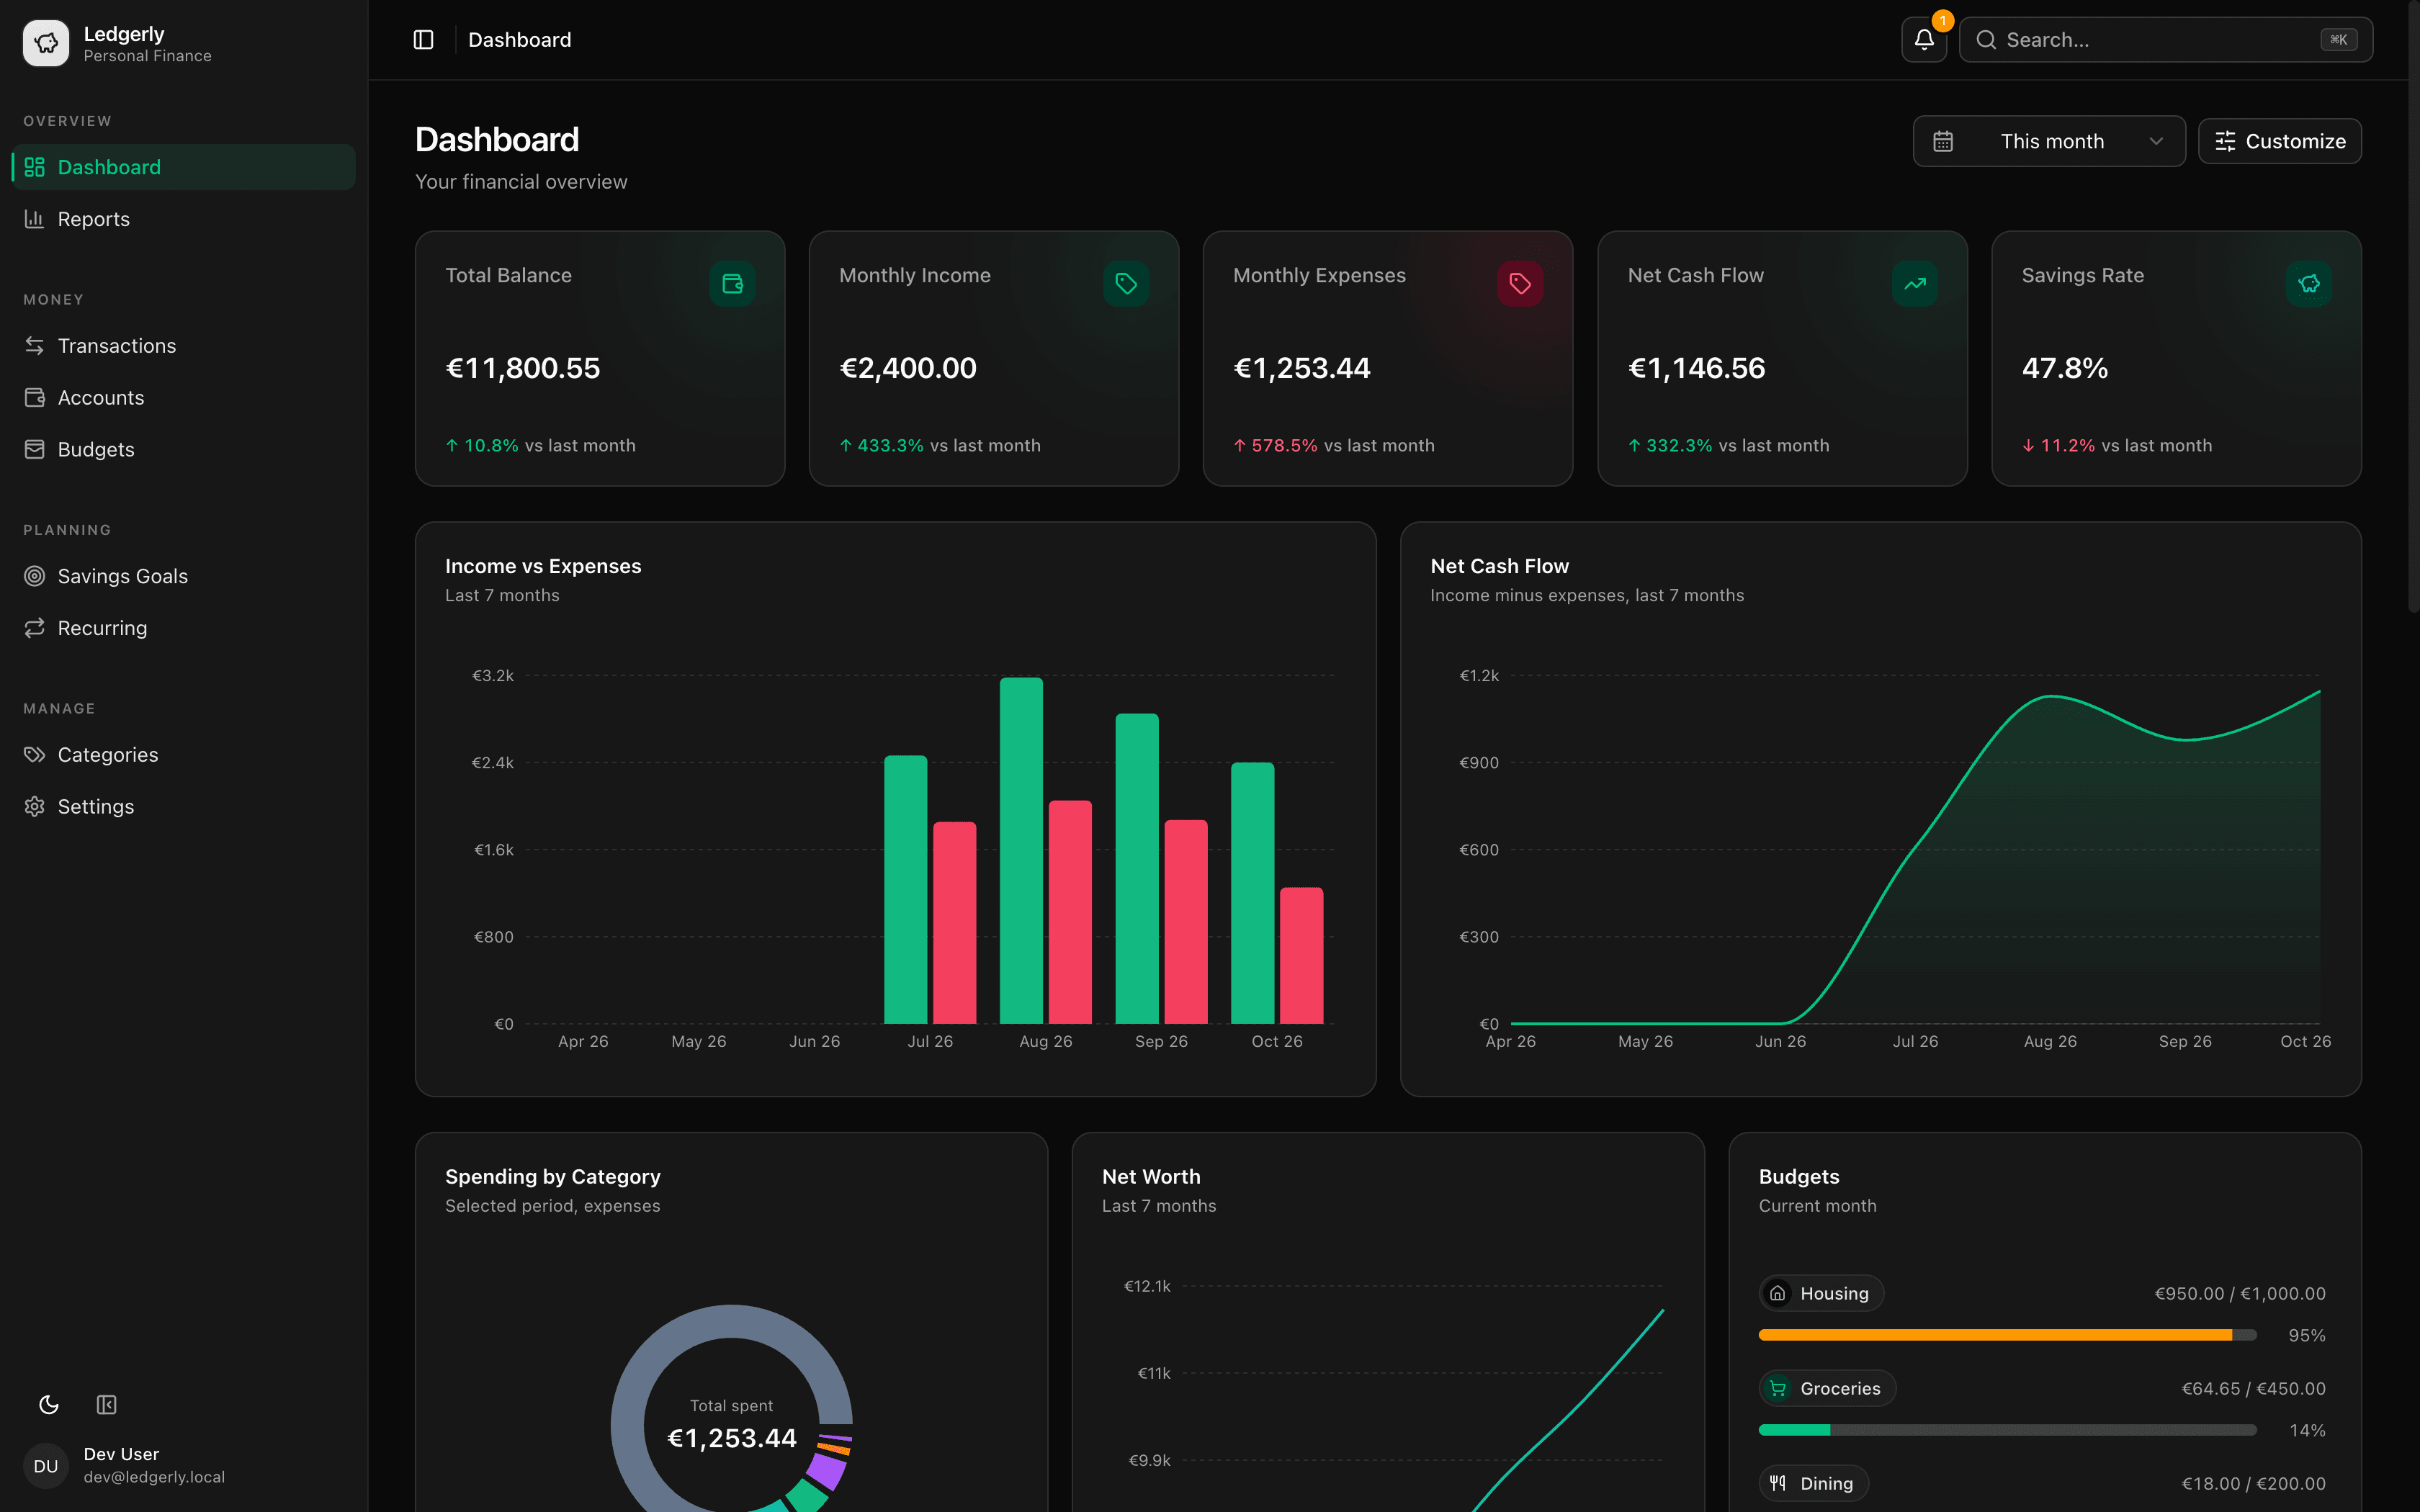This screenshot has height=1512, width=2420.
Task: Click the Housing budget progress bar
Action: tap(2007, 1335)
